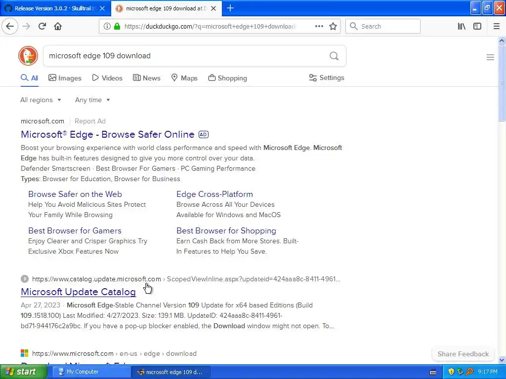Show site information icon in address bar
506x379 pixels.
coord(107,26)
